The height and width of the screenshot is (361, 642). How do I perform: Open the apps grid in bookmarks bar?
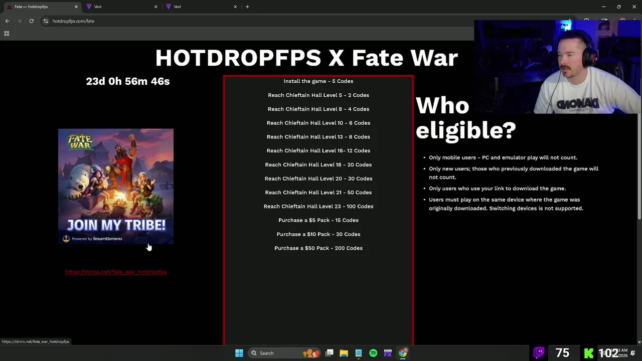pos(7,34)
